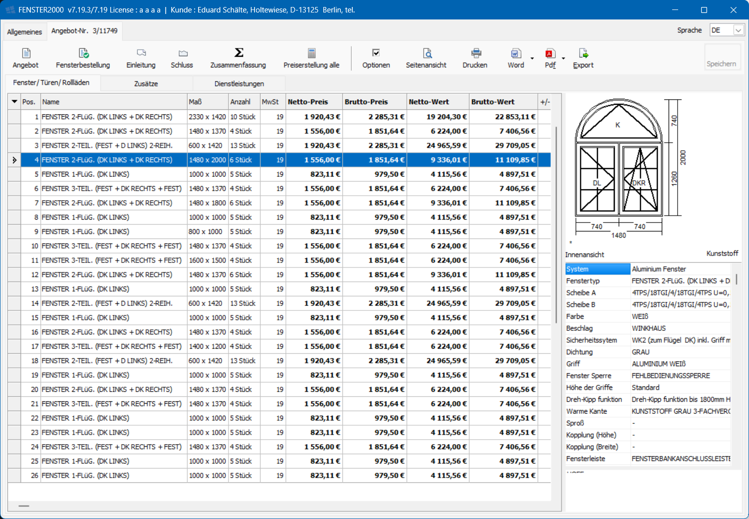
Task: Open the Optionen checkbox icon
Action: pos(376,53)
